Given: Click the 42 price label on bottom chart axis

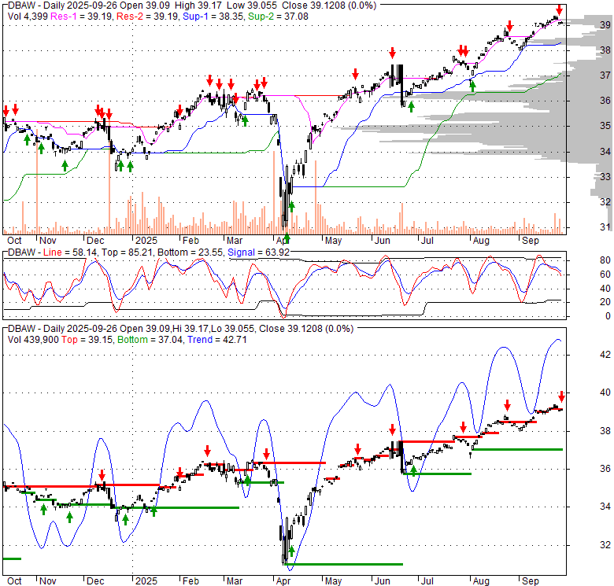Looking at the screenshot, I should pyautogui.click(x=605, y=355).
